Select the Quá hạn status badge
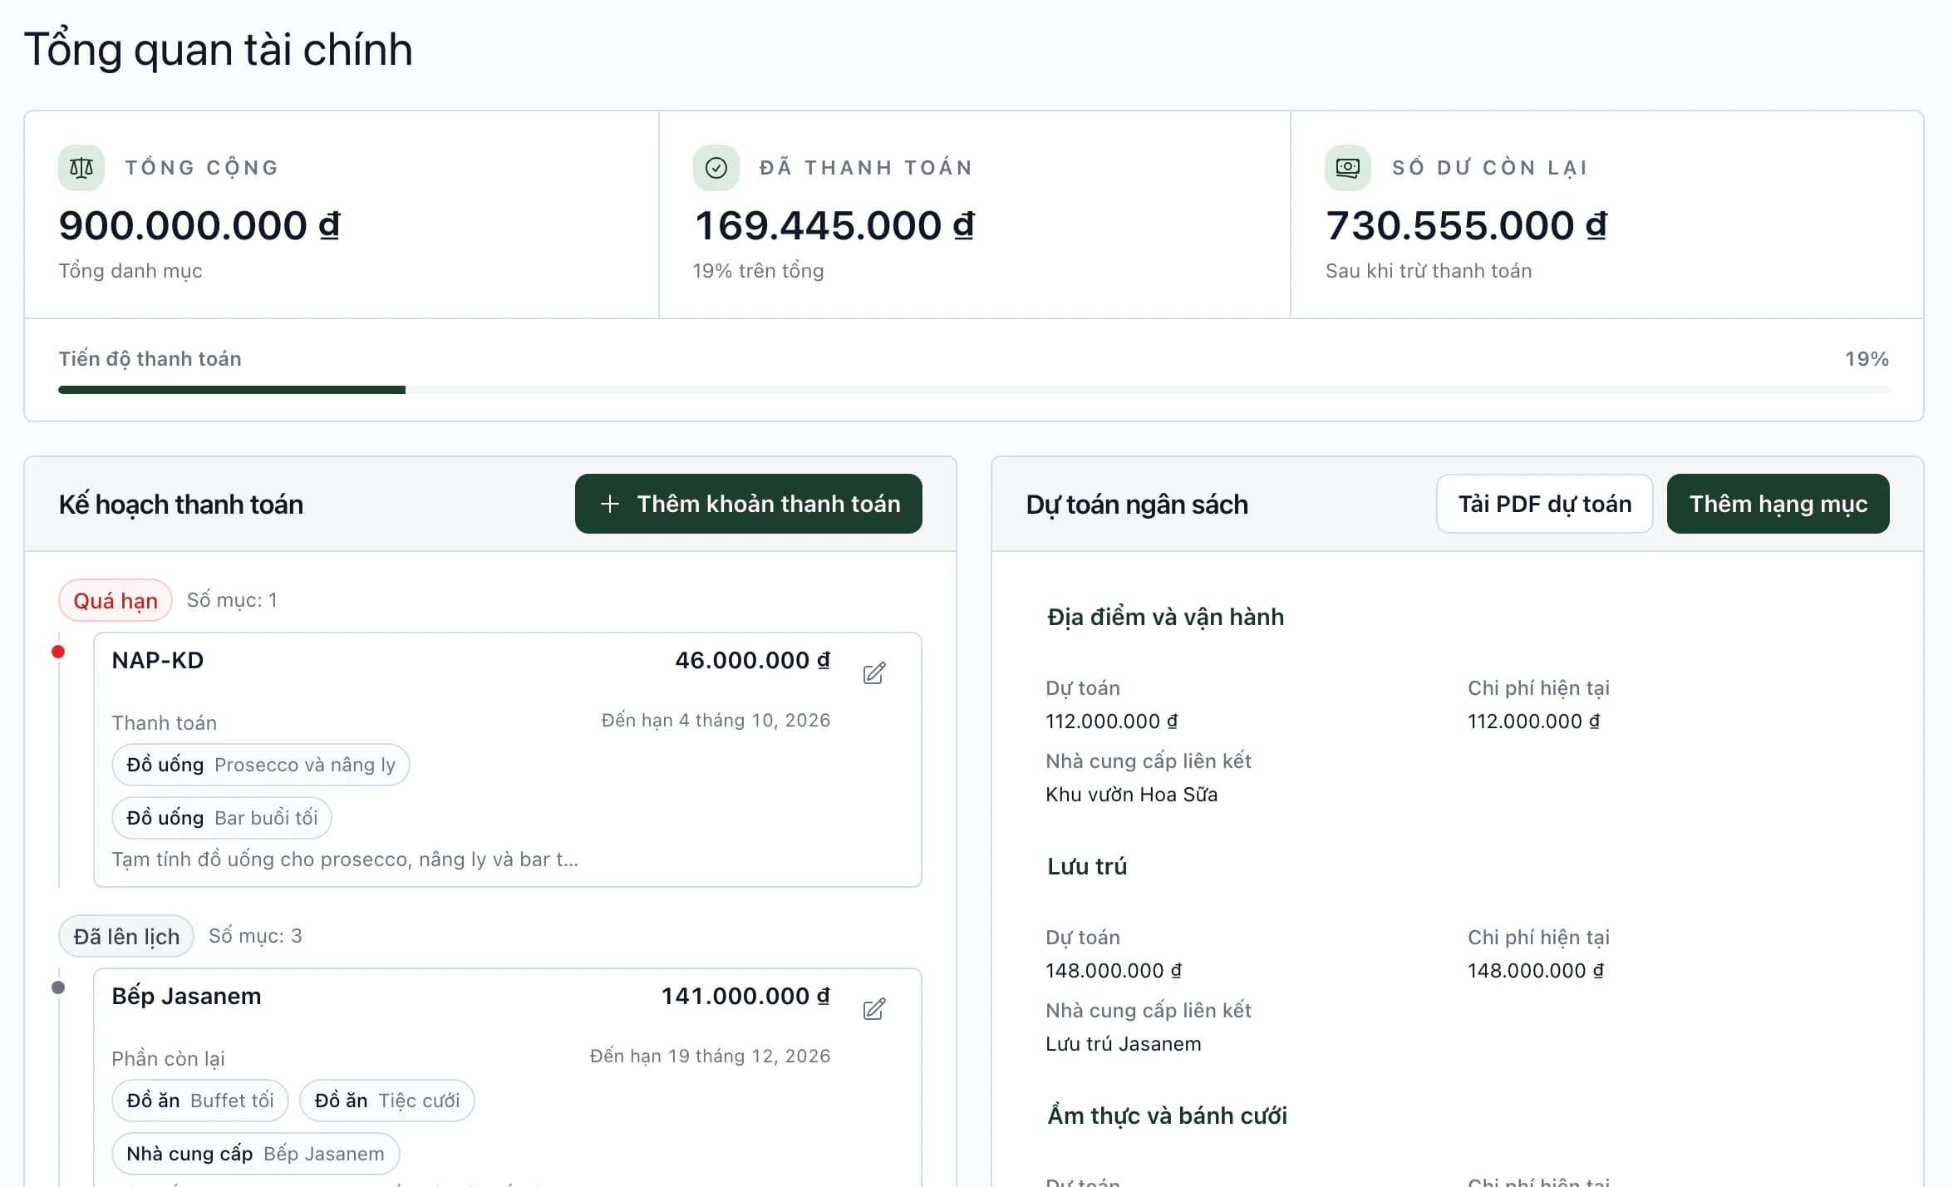This screenshot has height=1187, width=1953. (x=116, y=600)
